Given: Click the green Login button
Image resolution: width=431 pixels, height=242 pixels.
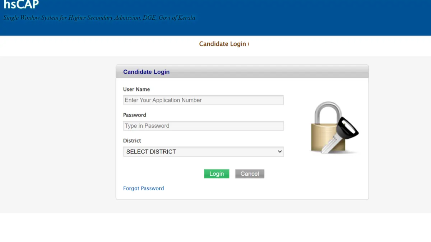Looking at the screenshot, I should click(217, 174).
